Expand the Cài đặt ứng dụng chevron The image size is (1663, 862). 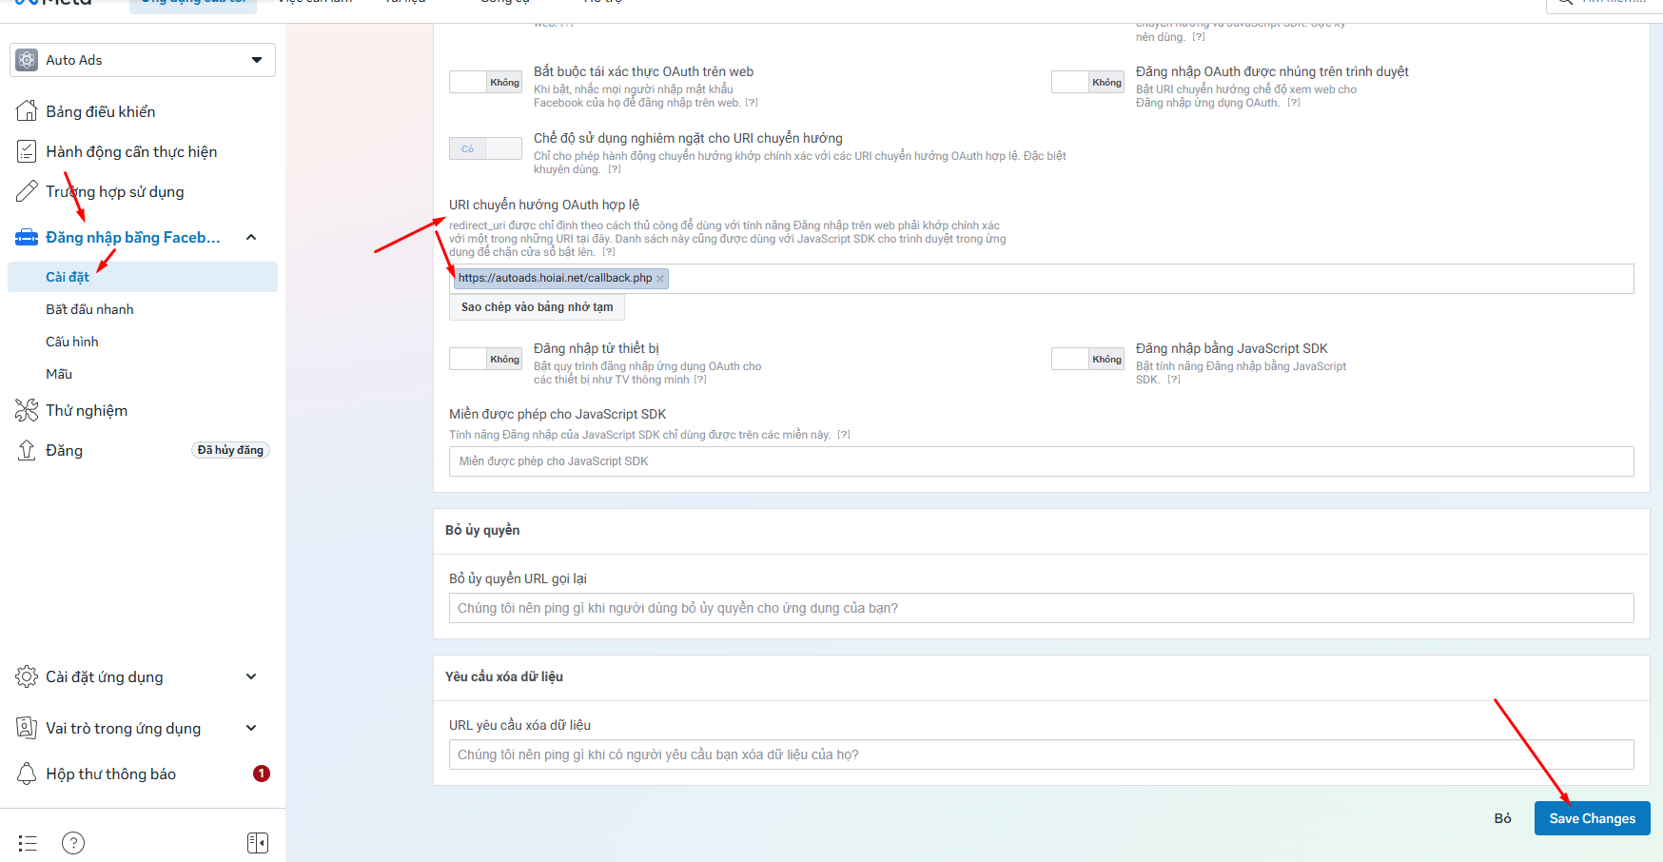point(251,676)
